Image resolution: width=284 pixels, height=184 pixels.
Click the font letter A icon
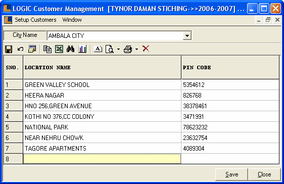tap(98, 49)
